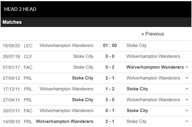192x127 pixels.
Task: Expand the 14/08/10 match row arrow
Action: click(x=187, y=121)
